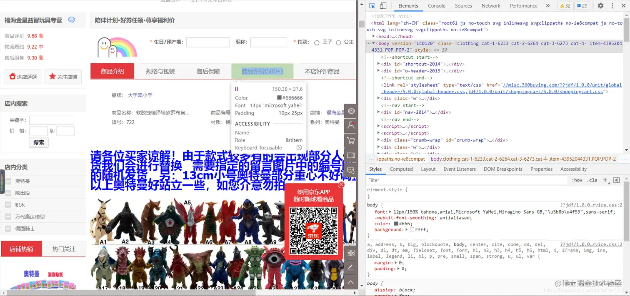Switch to the Console tab
Viewport: 630px width, 296px height.
(x=436, y=5)
